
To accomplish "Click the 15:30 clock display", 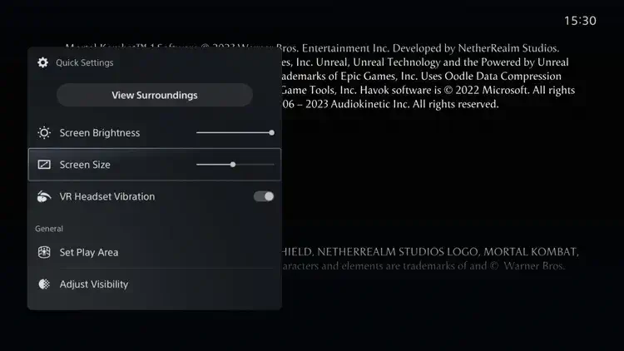I will pos(580,21).
